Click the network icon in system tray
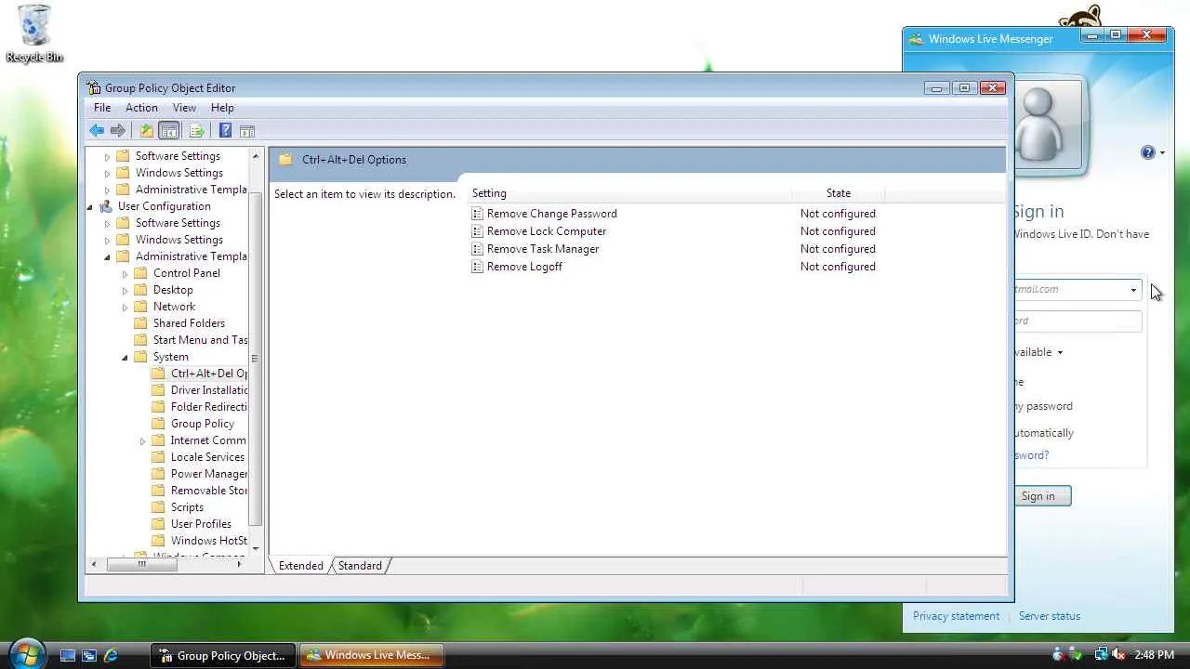The image size is (1190, 669). click(x=1101, y=655)
